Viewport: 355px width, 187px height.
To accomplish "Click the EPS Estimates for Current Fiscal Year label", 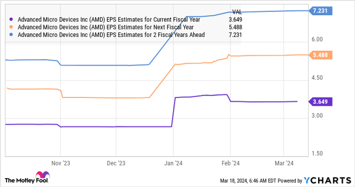I will click(109, 19).
